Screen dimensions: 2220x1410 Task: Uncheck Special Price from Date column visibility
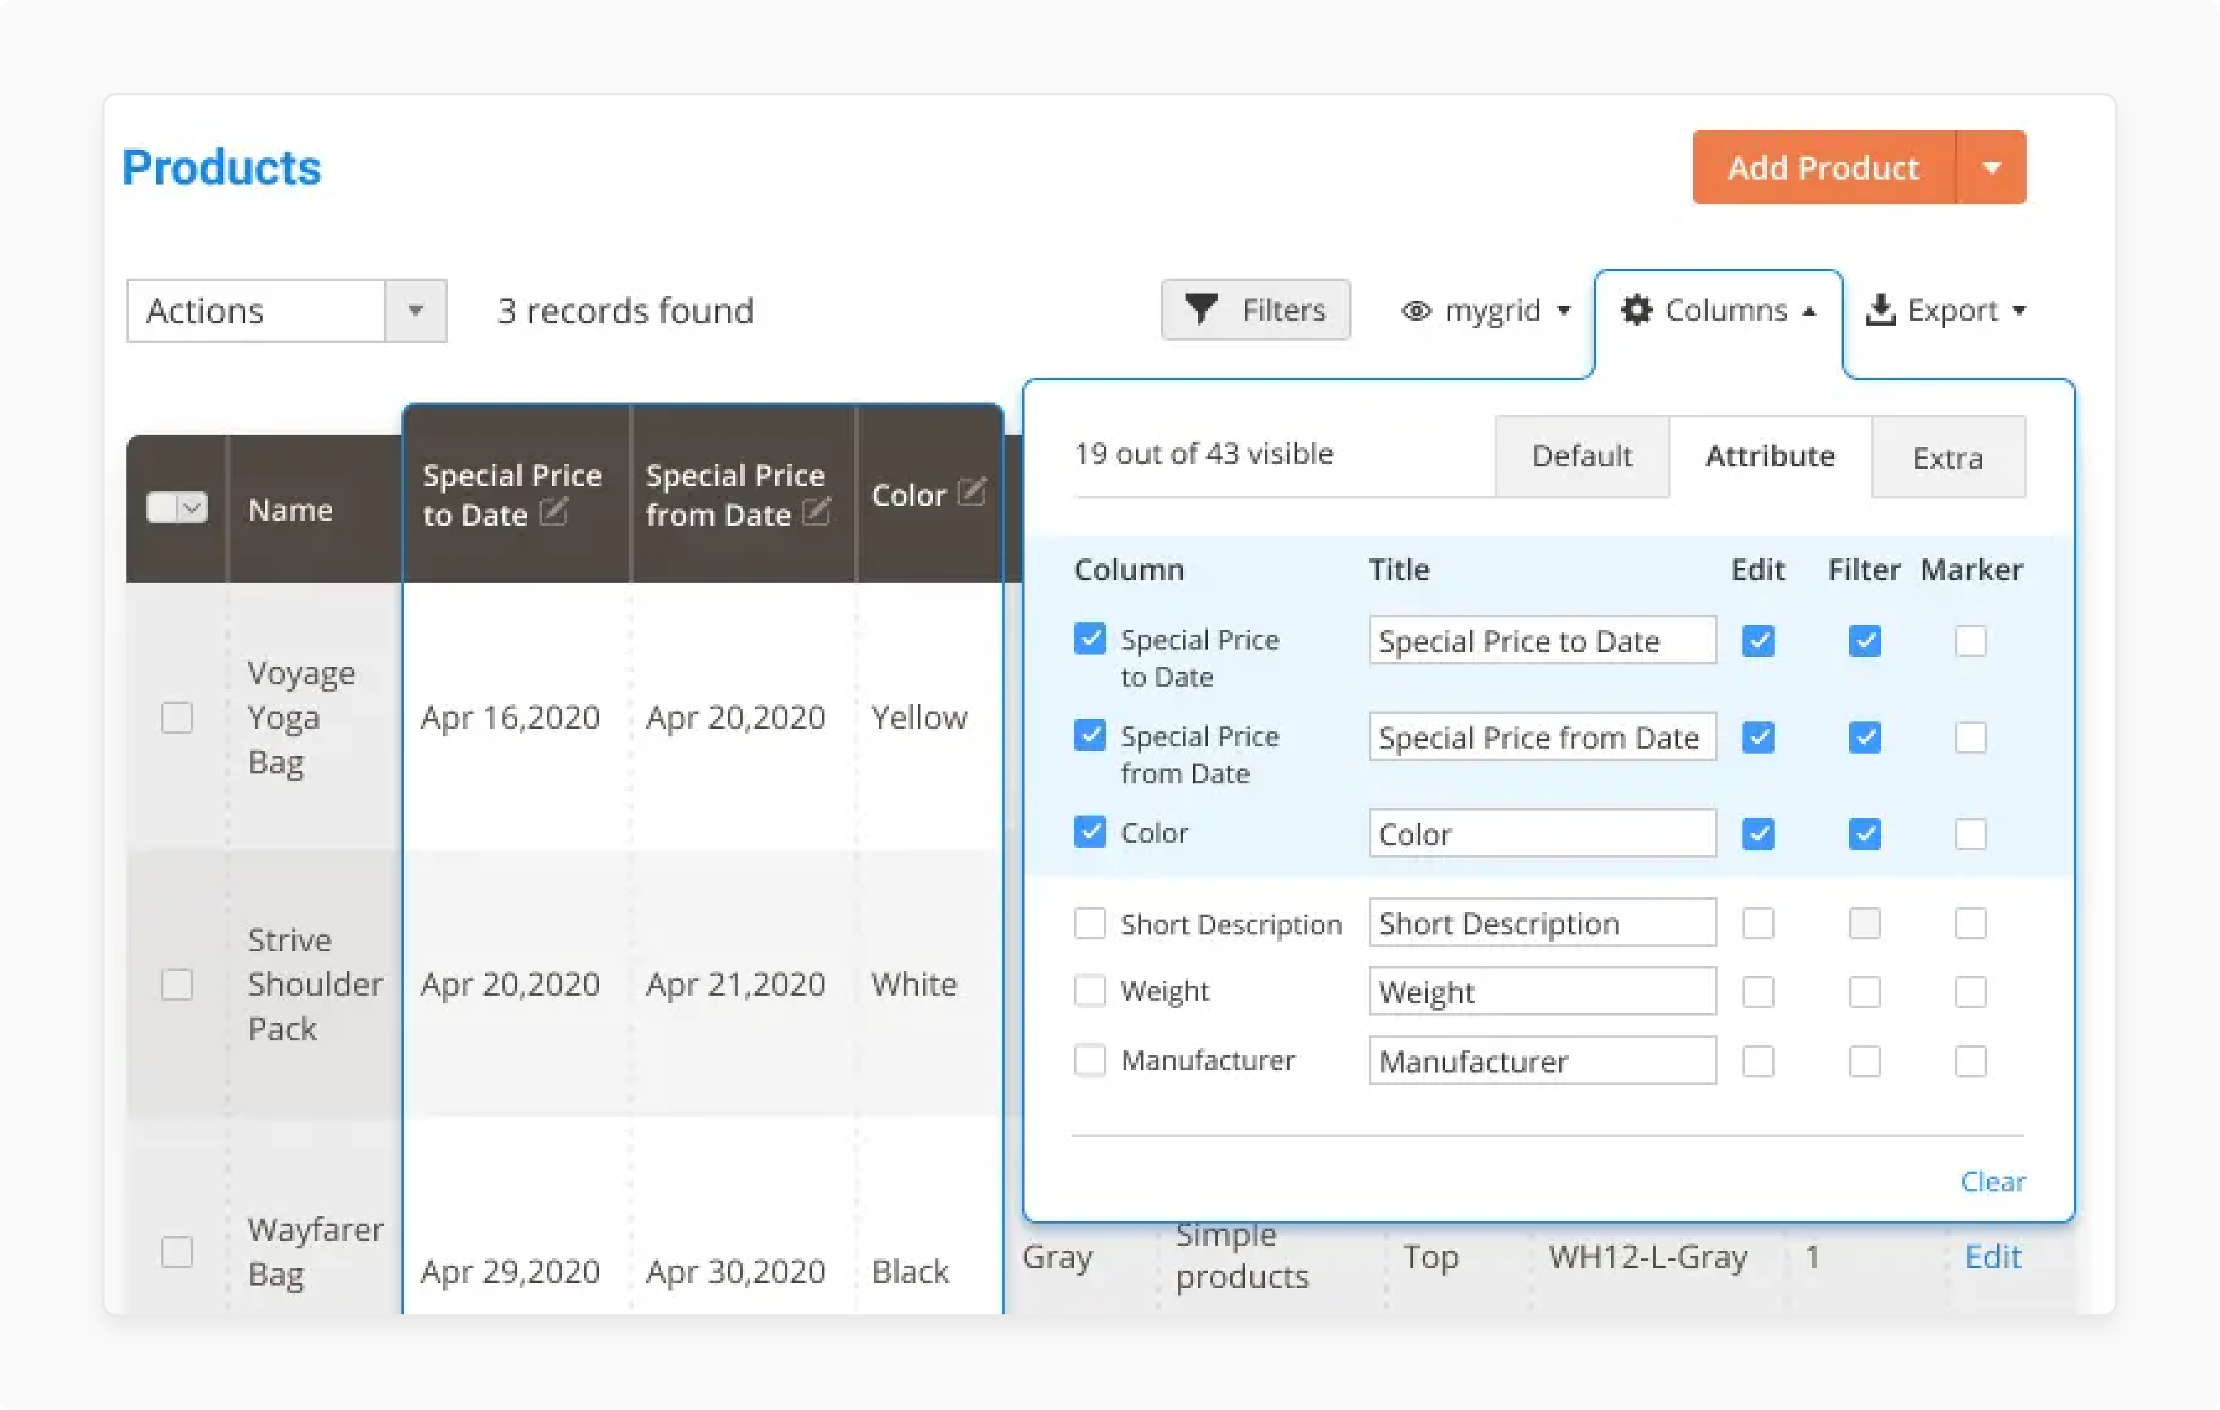(1090, 734)
